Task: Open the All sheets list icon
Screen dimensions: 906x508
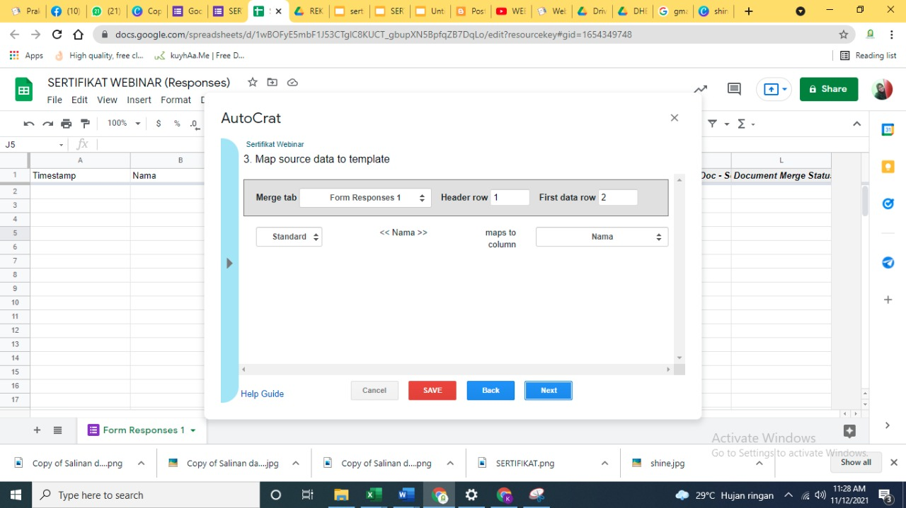Action: pos(58,430)
